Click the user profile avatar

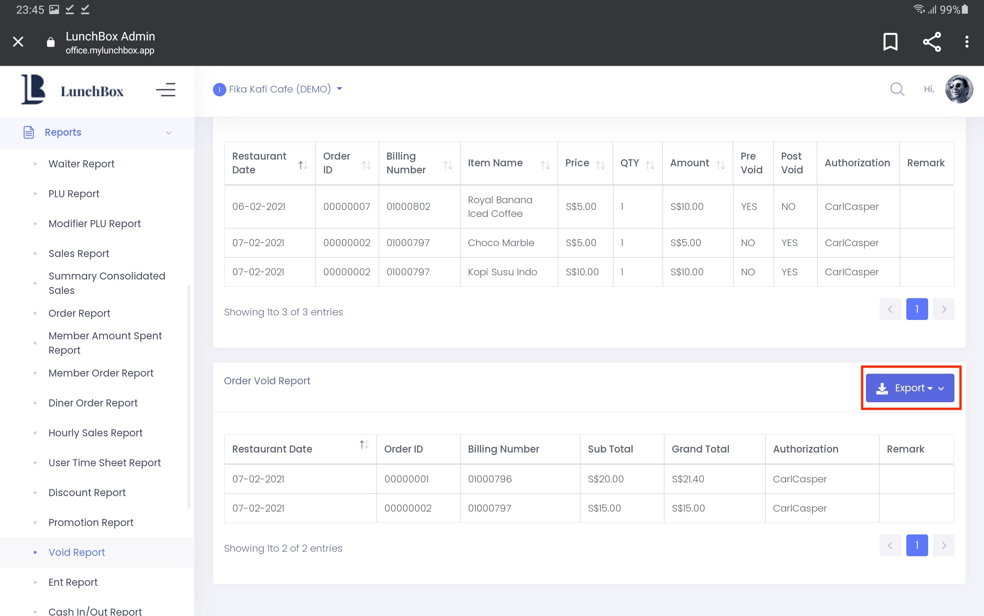point(959,89)
